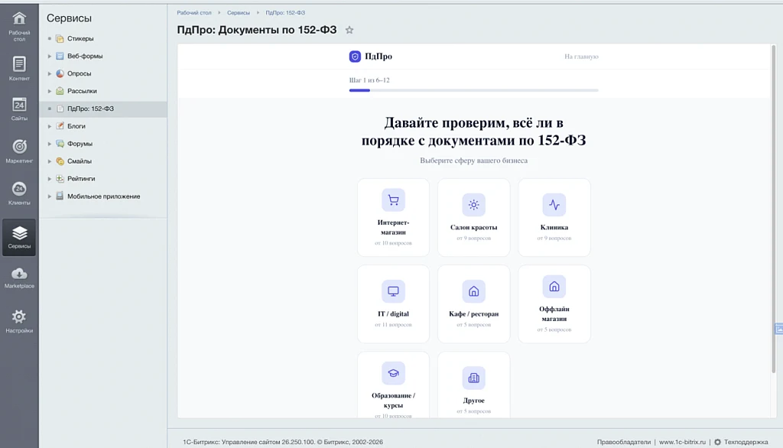783x448 pixels.
Task: Click the Опросы pie chart icon
Action: click(x=60, y=73)
